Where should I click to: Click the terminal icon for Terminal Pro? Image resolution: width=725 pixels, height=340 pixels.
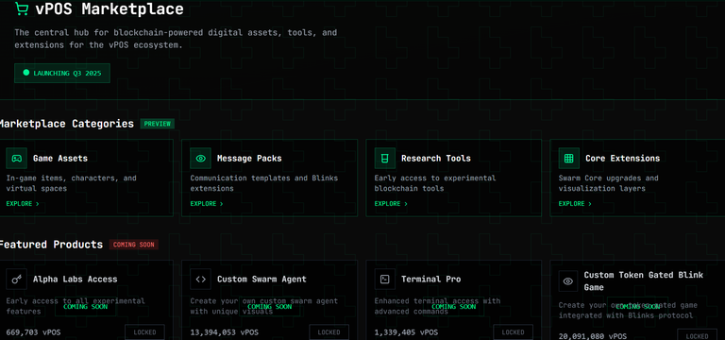click(x=385, y=279)
